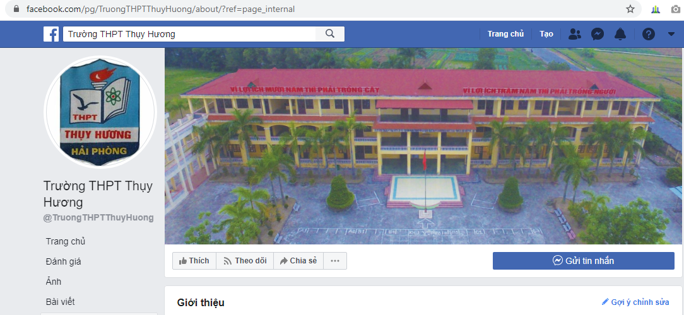
Task: Send message with Gửi tin nhắn button
Action: pyautogui.click(x=584, y=261)
